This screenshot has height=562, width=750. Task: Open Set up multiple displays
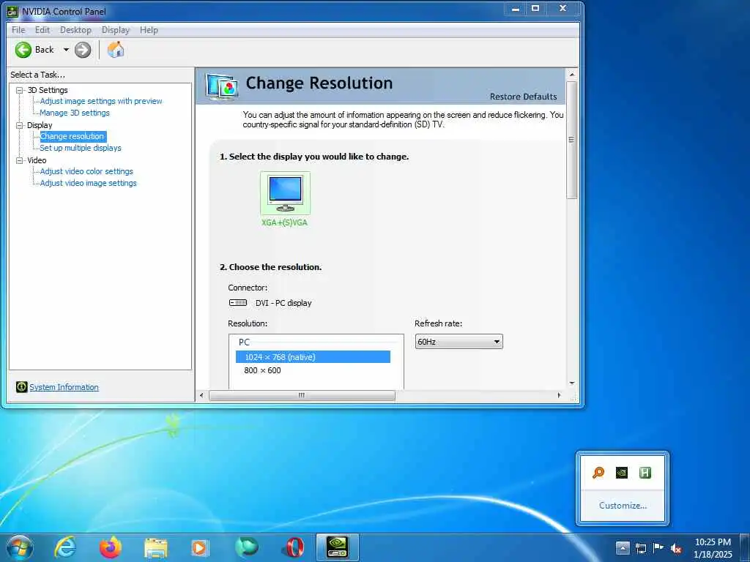point(81,148)
